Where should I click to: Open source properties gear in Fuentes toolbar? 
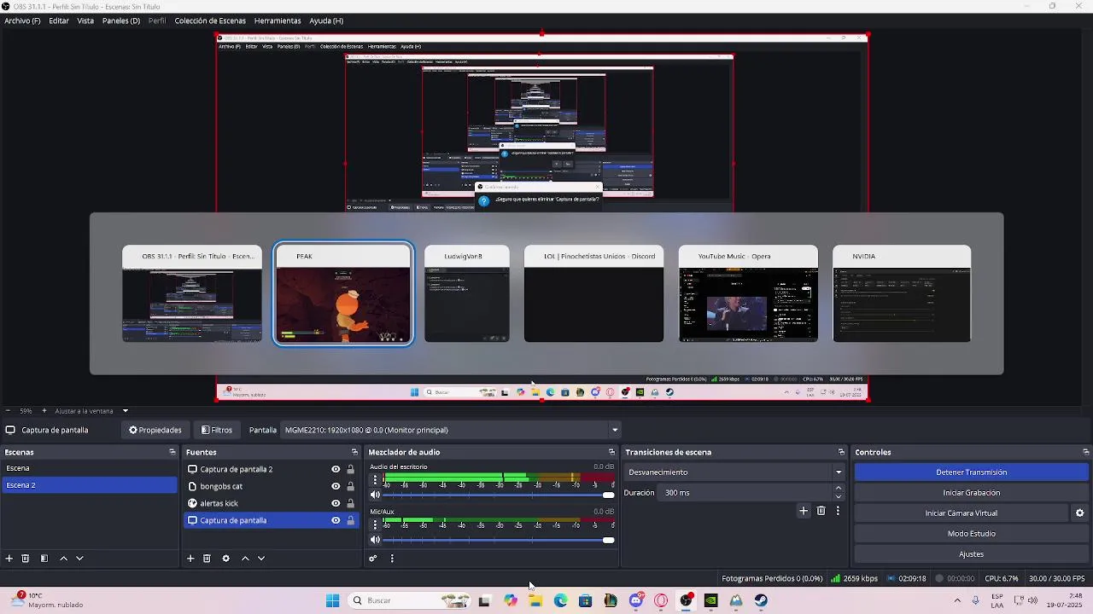click(225, 559)
